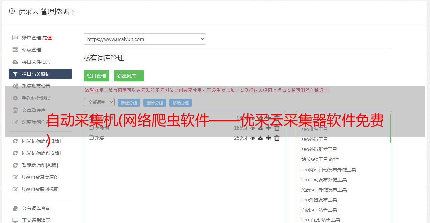Click the server icon for 站点管理
430x223 pixels.
[15, 50]
